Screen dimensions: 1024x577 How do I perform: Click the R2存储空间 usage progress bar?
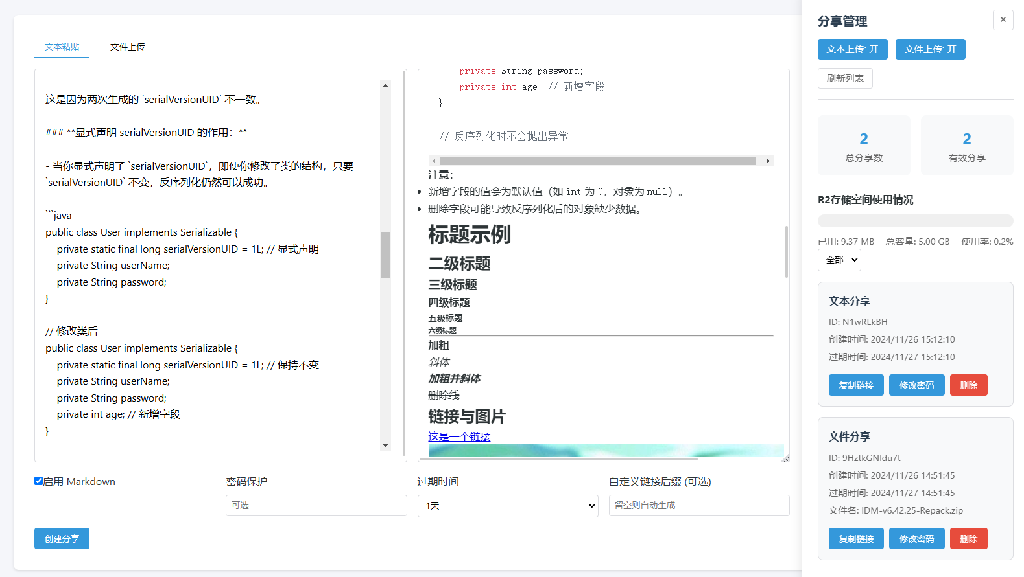pos(915,221)
